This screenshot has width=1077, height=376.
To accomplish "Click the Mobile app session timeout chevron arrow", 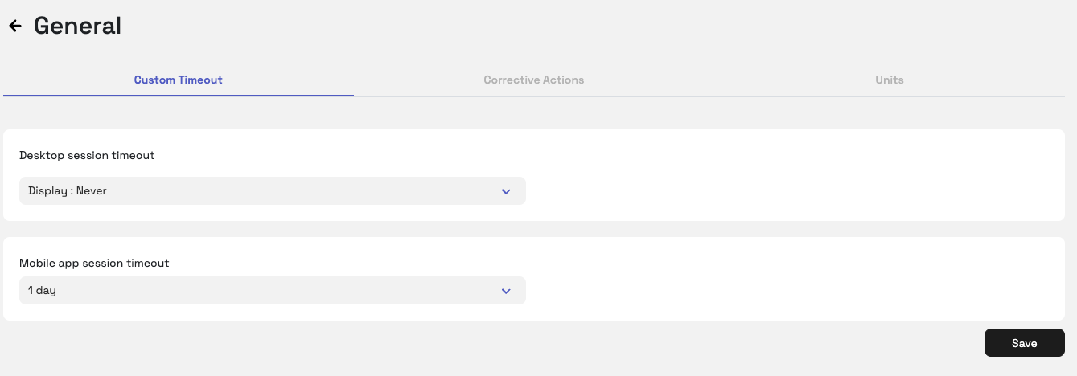I will tap(506, 291).
